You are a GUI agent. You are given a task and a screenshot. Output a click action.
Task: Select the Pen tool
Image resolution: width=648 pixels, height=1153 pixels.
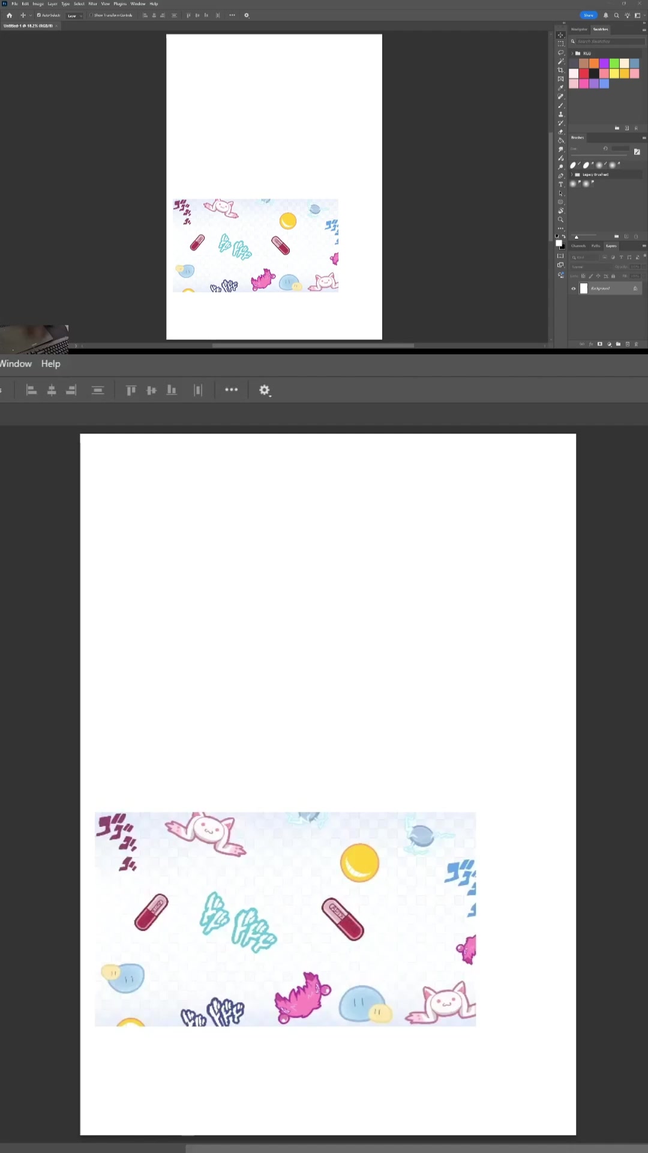560,175
